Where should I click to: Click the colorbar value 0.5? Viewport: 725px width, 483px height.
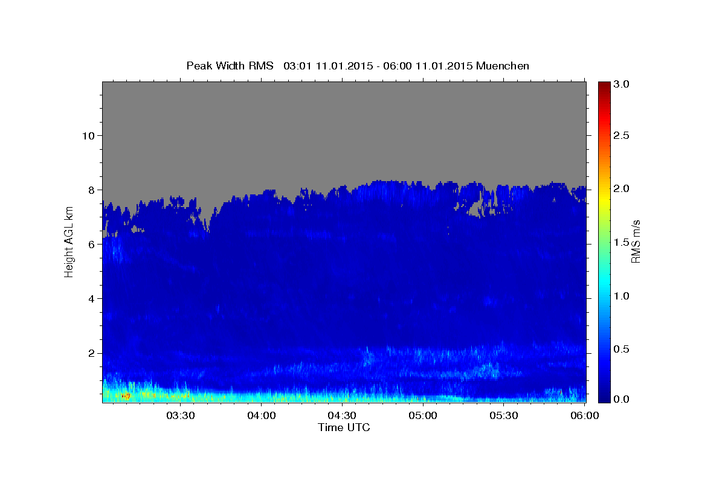click(x=622, y=349)
